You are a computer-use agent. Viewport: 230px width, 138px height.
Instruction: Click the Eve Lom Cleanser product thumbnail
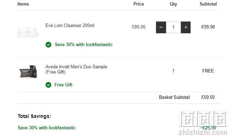(28, 32)
